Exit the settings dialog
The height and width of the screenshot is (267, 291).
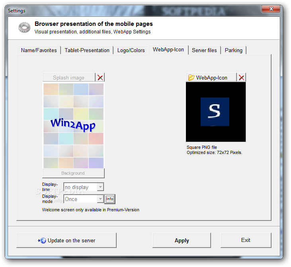246,240
